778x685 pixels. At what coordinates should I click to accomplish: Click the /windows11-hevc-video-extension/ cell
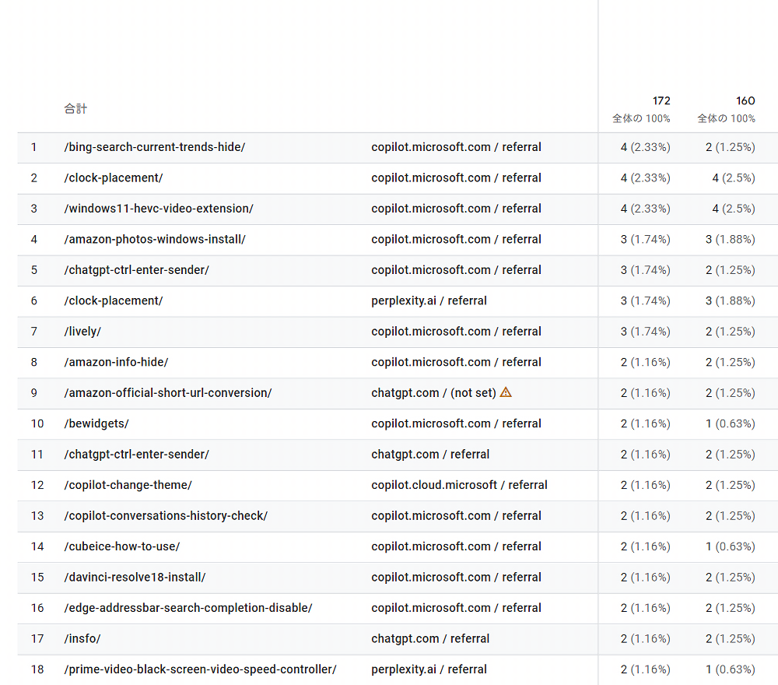point(159,209)
